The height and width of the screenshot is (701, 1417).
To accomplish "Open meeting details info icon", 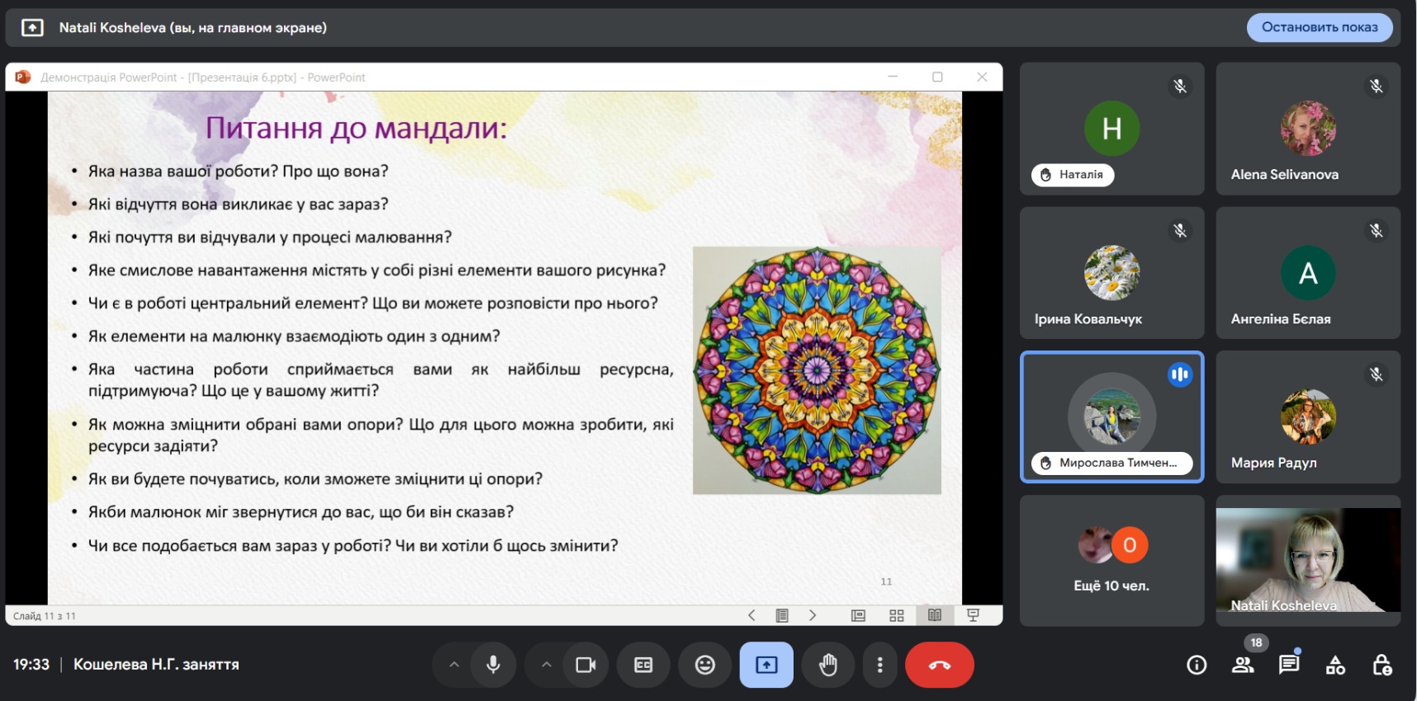I will tap(1196, 665).
